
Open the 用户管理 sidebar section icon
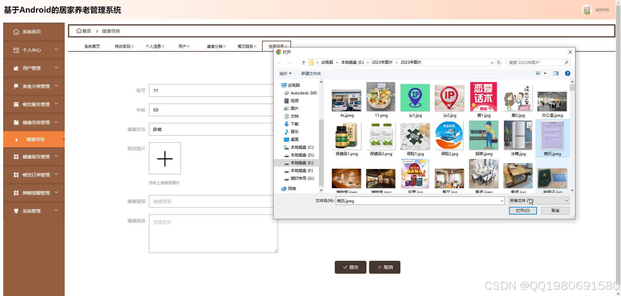pyautogui.click(x=16, y=68)
